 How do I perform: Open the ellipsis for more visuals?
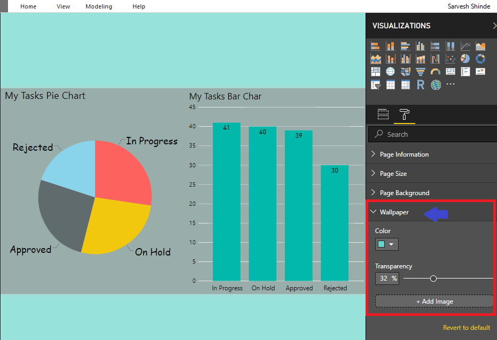(451, 84)
